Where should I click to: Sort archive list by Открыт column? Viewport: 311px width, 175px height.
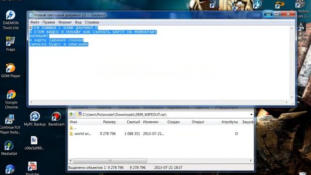(x=198, y=122)
